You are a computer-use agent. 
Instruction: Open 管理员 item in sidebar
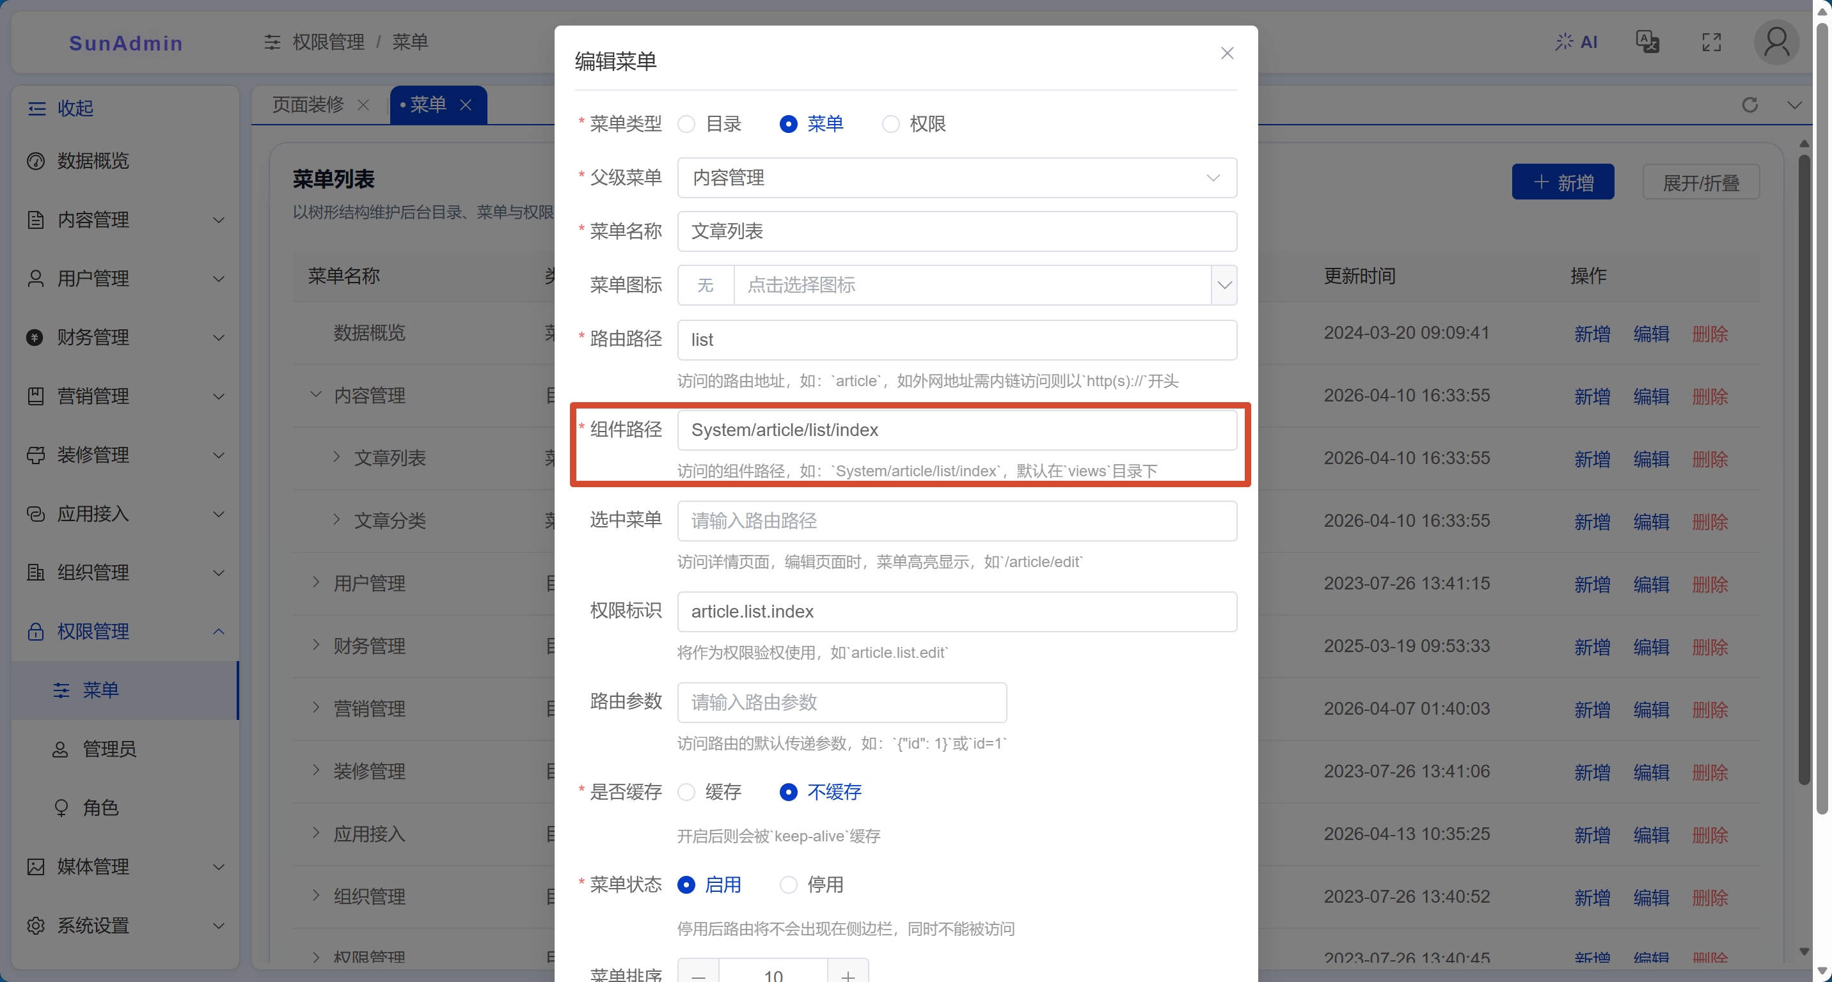(125, 749)
